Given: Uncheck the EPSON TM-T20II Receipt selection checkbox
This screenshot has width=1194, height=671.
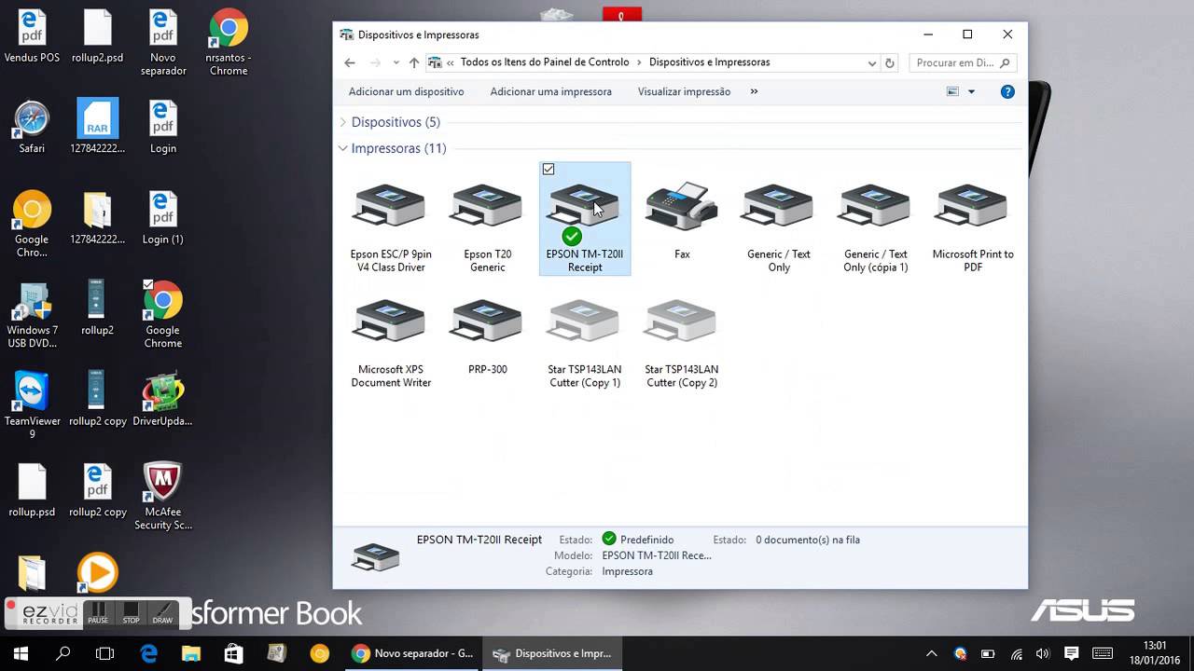Looking at the screenshot, I should click(548, 170).
